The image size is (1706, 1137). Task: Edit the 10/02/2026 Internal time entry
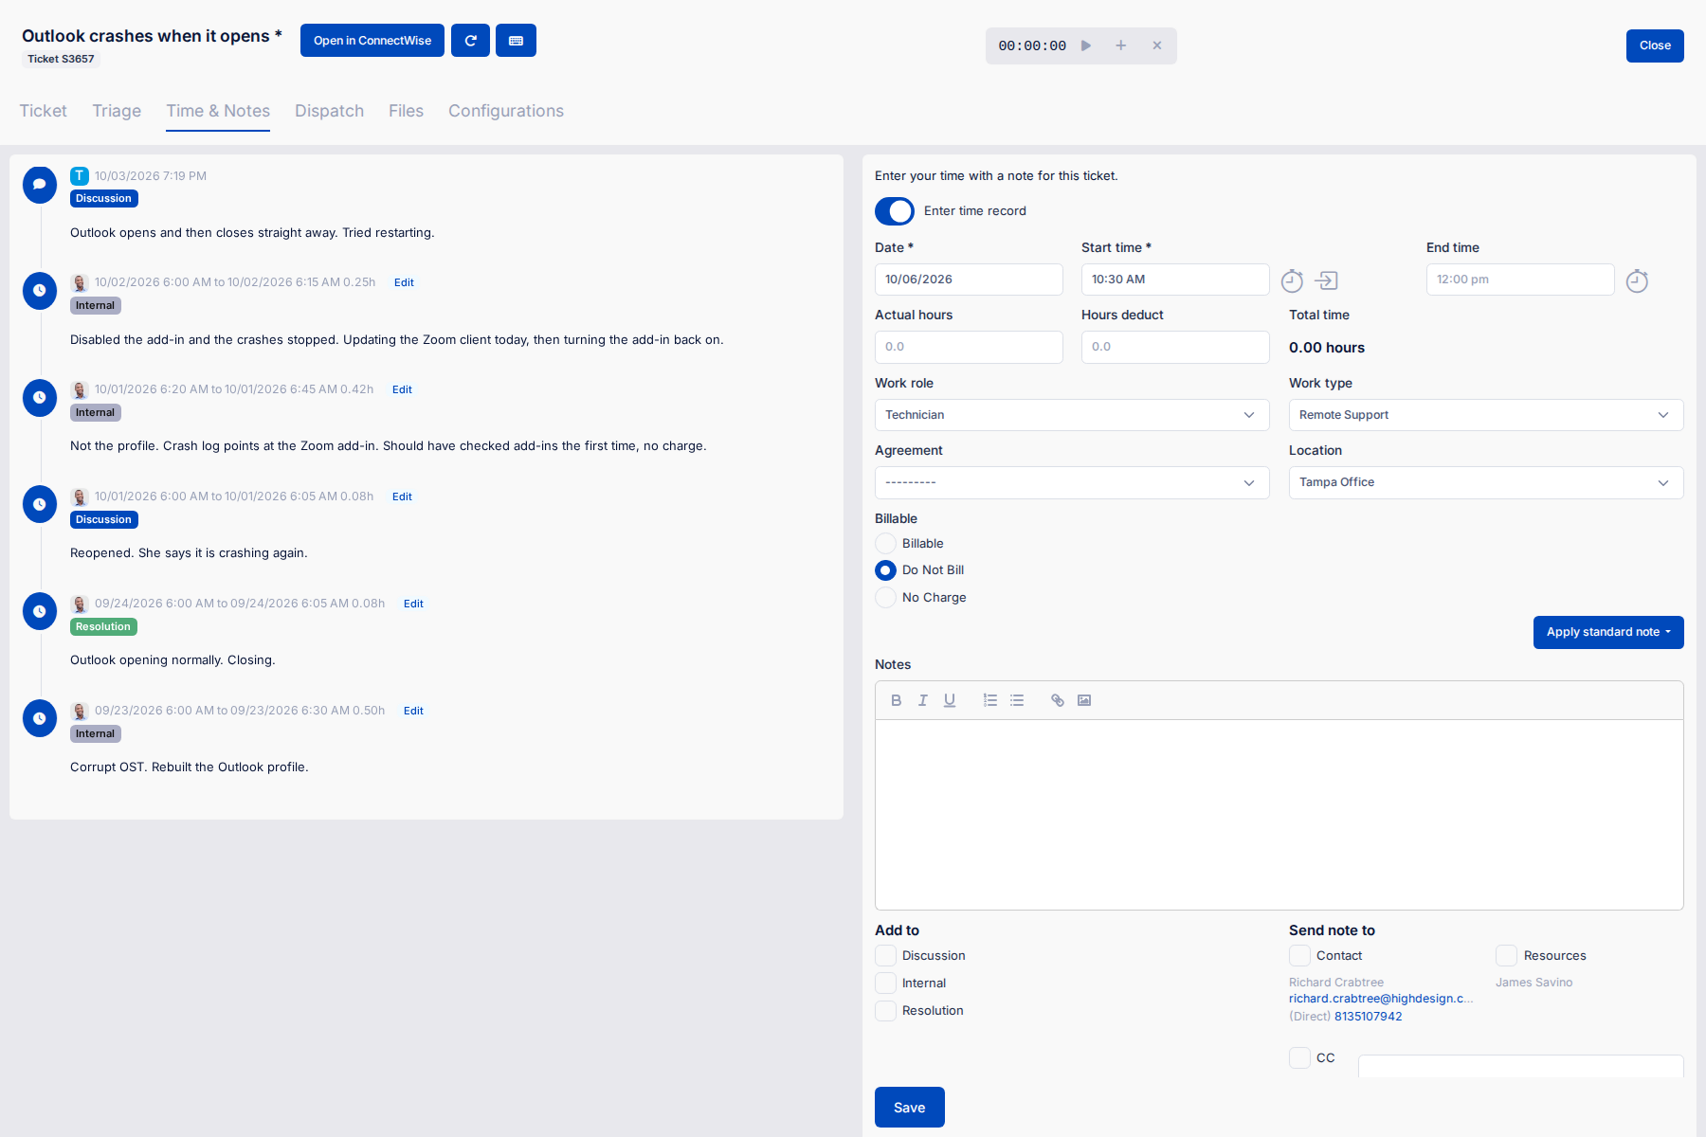pyautogui.click(x=404, y=282)
